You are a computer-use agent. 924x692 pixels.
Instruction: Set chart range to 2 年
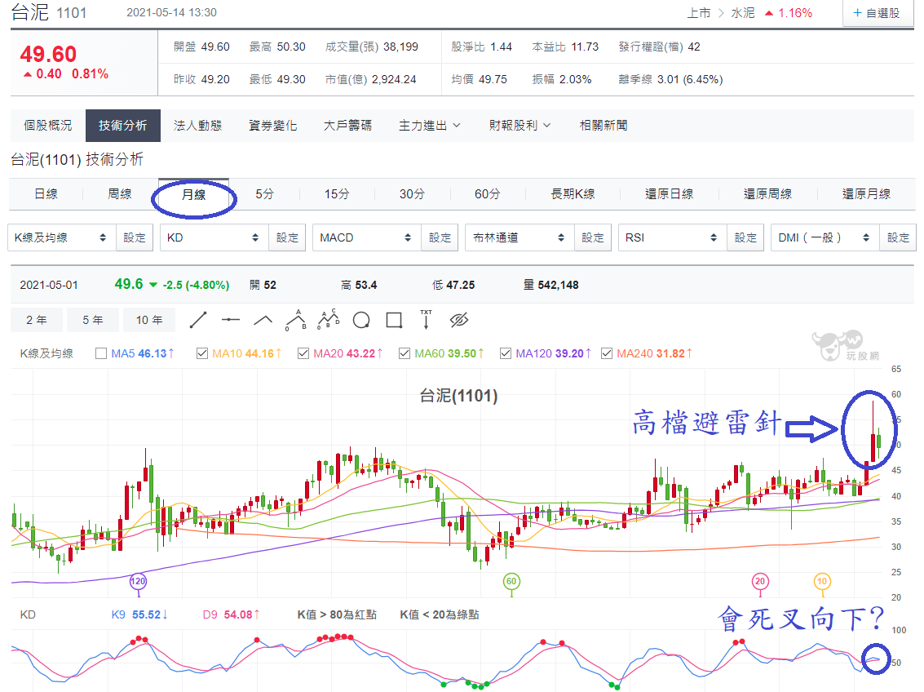[37, 320]
